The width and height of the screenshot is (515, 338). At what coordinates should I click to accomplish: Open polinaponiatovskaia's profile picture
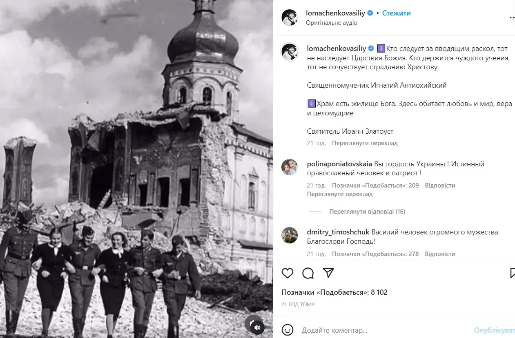point(290,167)
